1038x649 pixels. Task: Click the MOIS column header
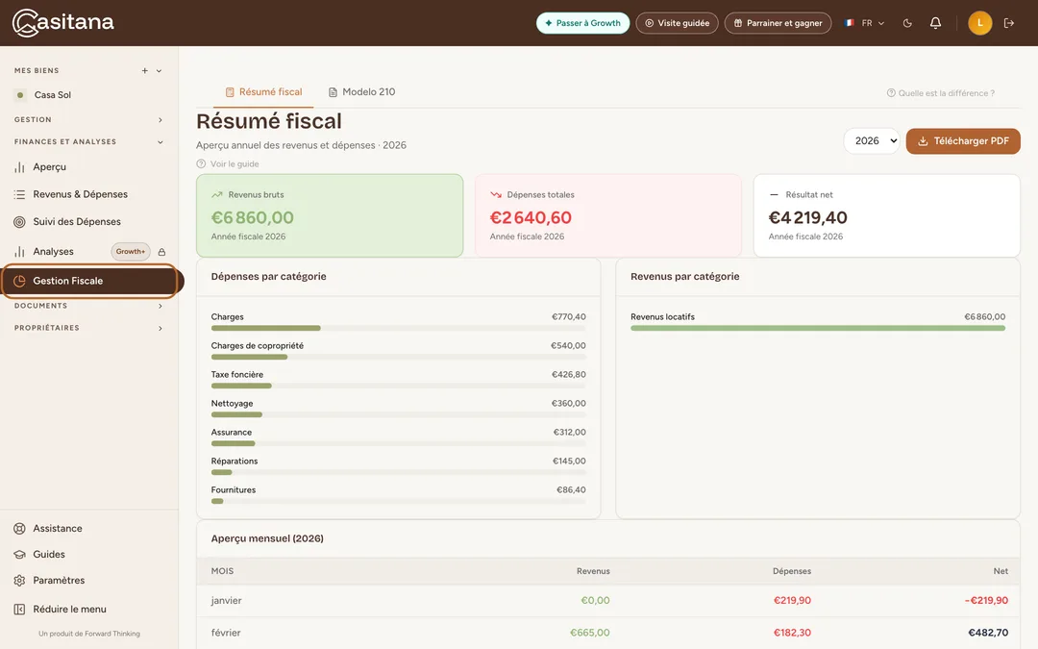(222, 571)
